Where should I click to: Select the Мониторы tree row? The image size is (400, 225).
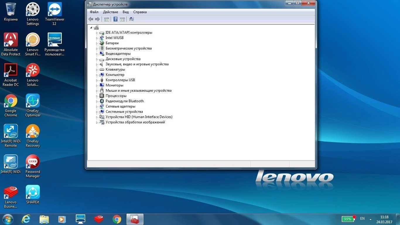[114, 85]
